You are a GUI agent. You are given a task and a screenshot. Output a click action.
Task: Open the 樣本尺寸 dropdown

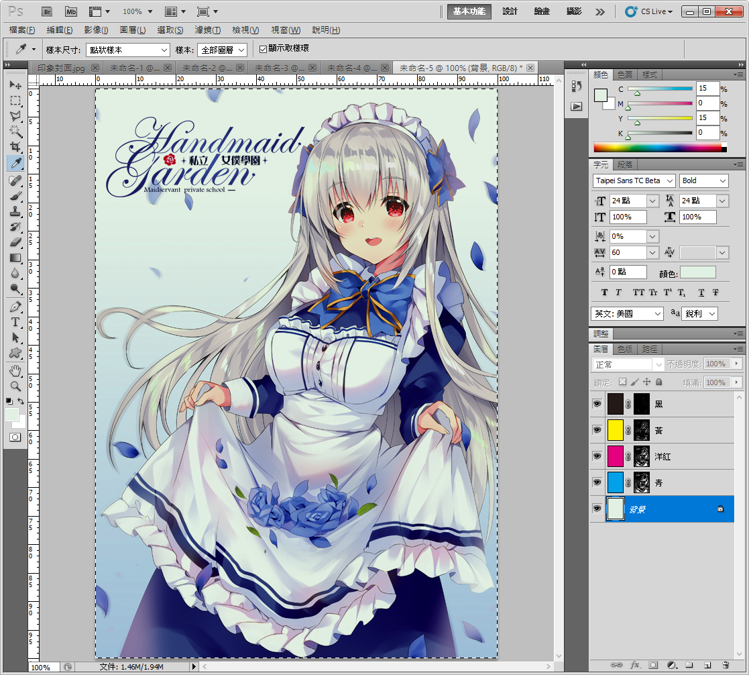(x=128, y=50)
